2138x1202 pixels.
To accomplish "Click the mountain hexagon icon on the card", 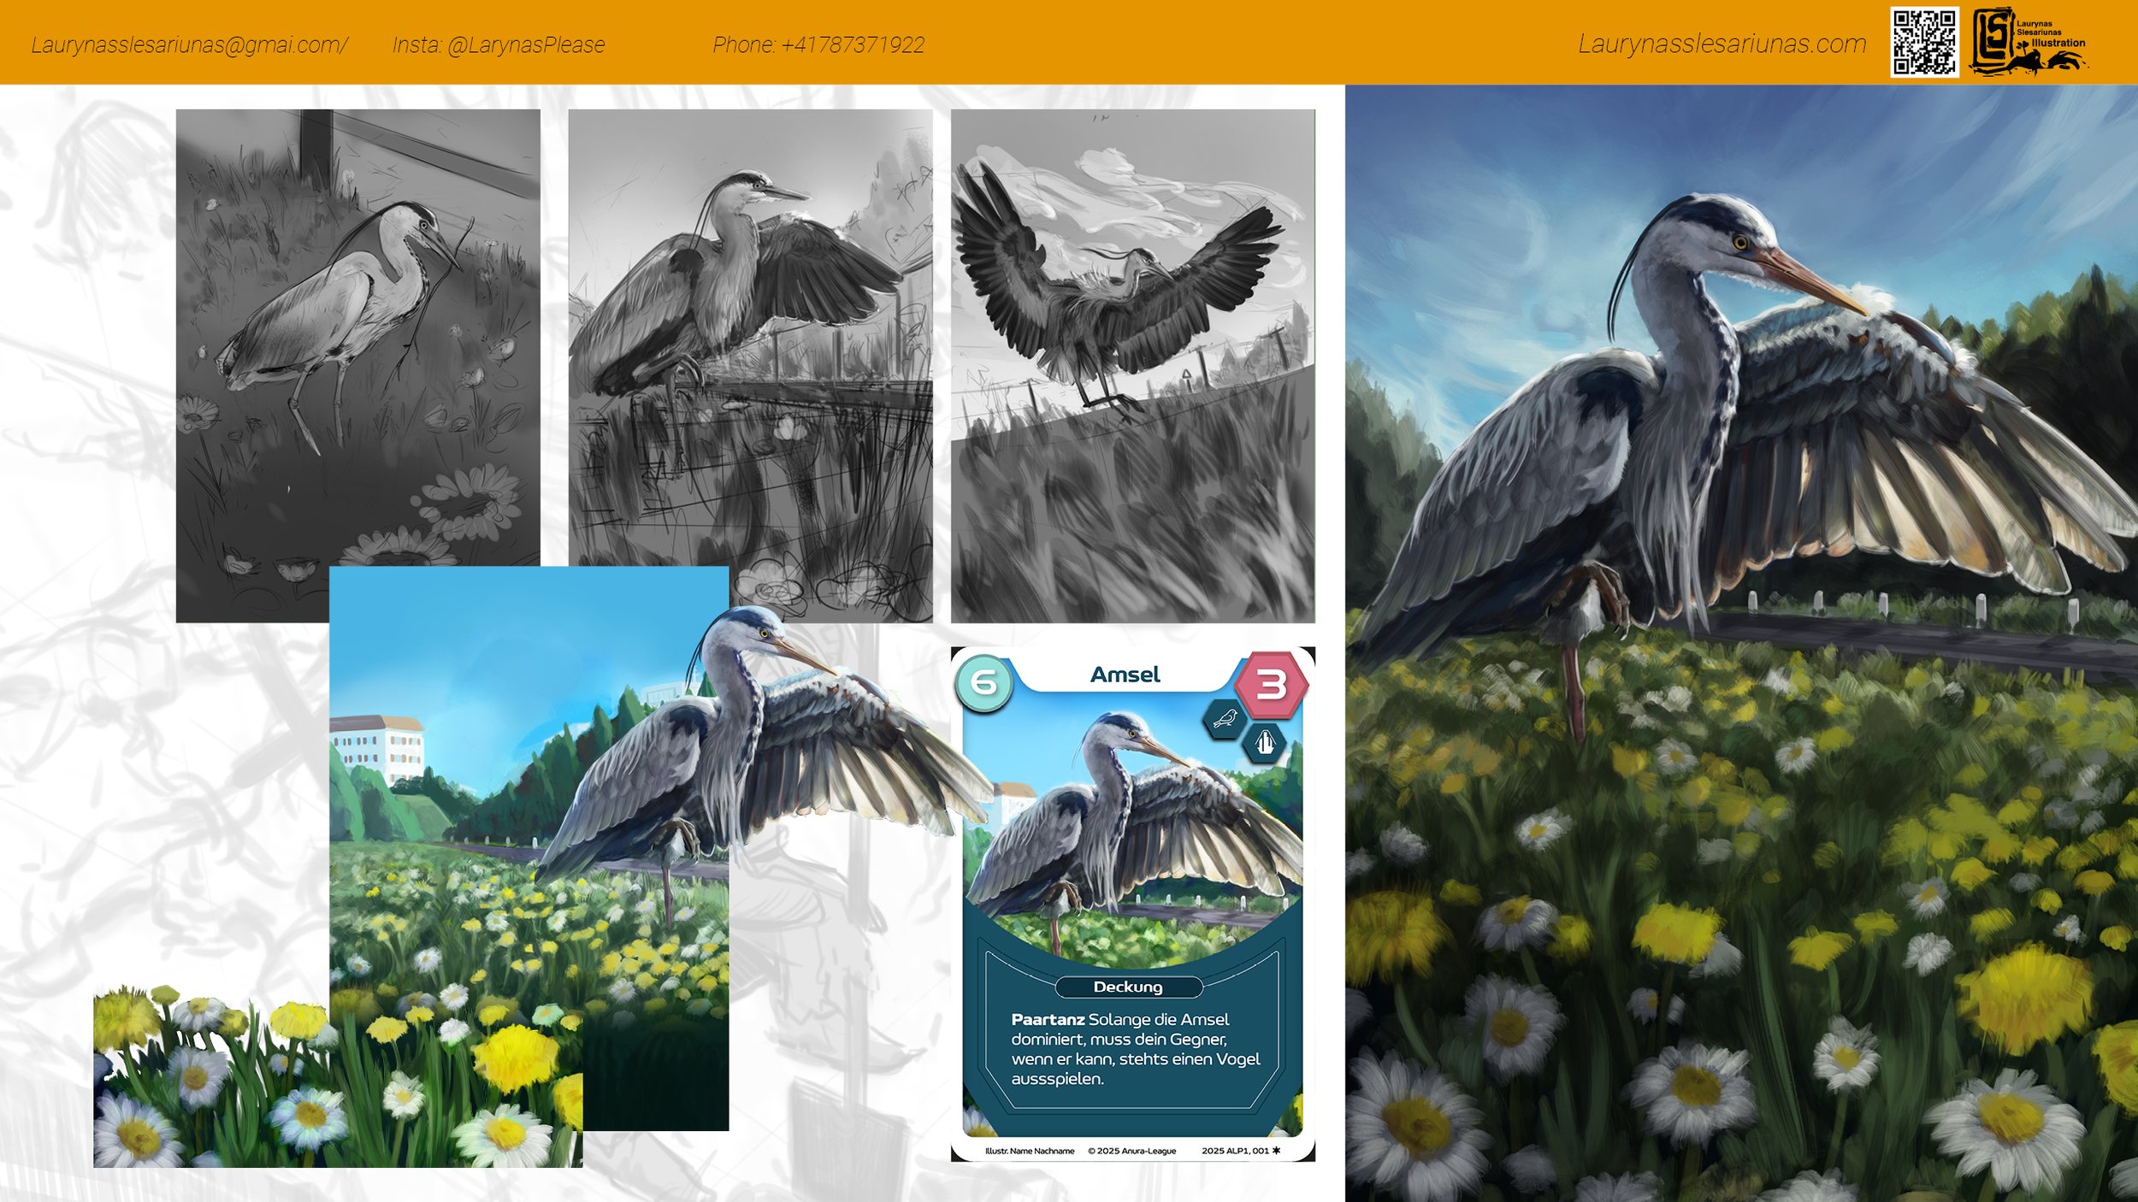I will (1265, 742).
